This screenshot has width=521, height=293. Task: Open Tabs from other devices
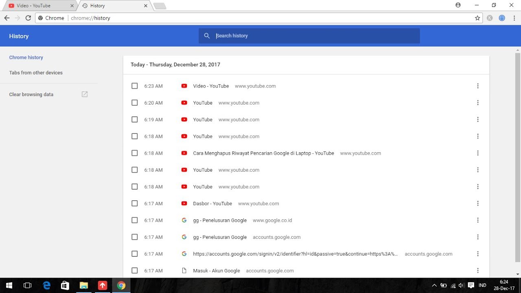click(36, 72)
